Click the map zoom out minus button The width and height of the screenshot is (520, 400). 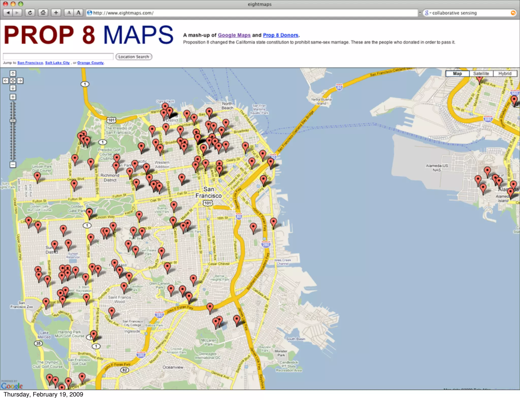pos(13,165)
